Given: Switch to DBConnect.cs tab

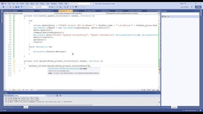Looking at the screenshot, I should (x=119, y=11).
